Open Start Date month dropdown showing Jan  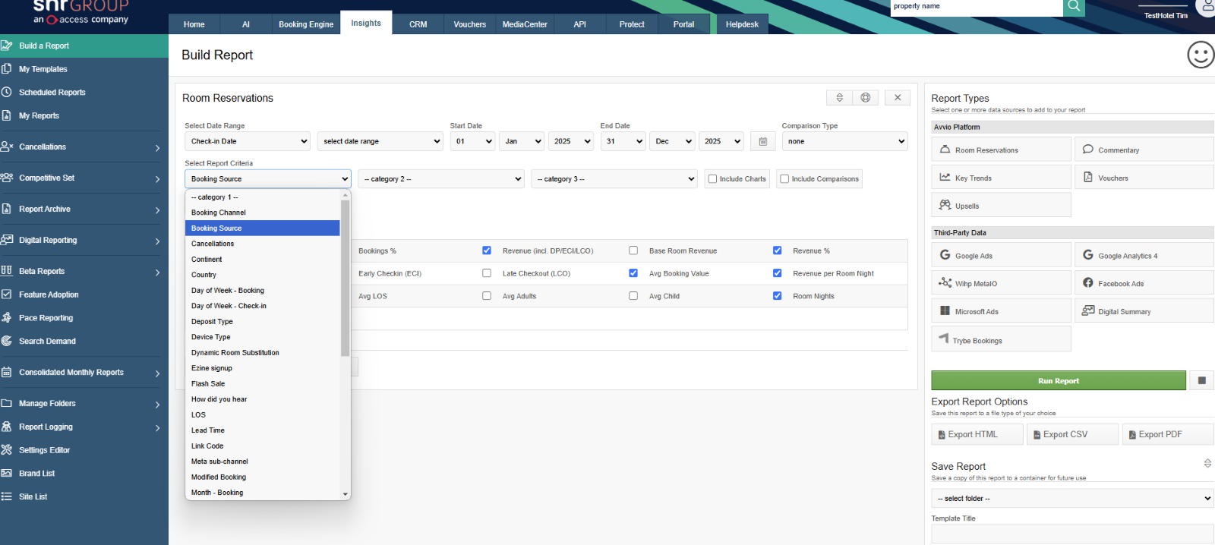pyautogui.click(x=522, y=141)
